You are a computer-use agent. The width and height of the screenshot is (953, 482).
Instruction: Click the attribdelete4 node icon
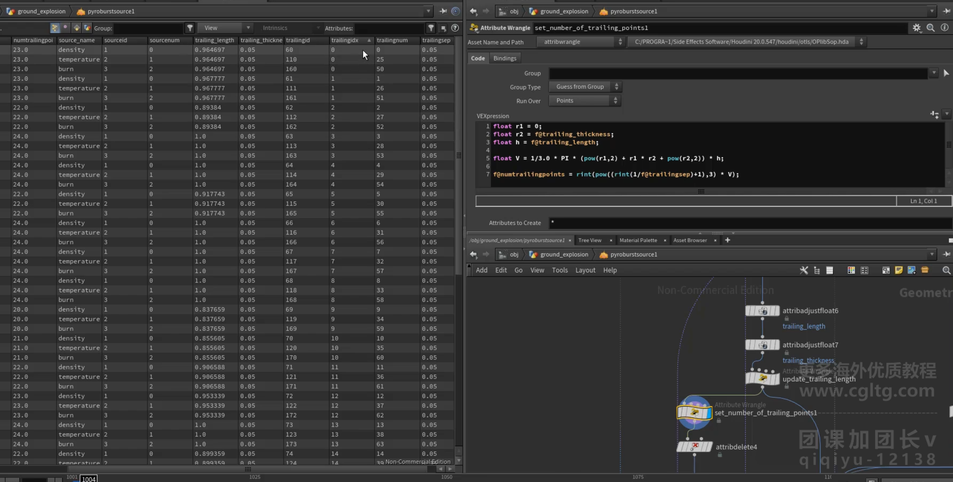click(695, 446)
